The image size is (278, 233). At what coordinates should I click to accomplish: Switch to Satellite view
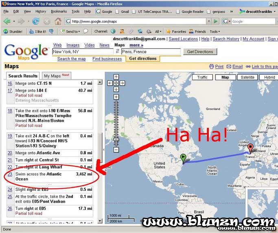pyautogui.click(x=247, y=77)
